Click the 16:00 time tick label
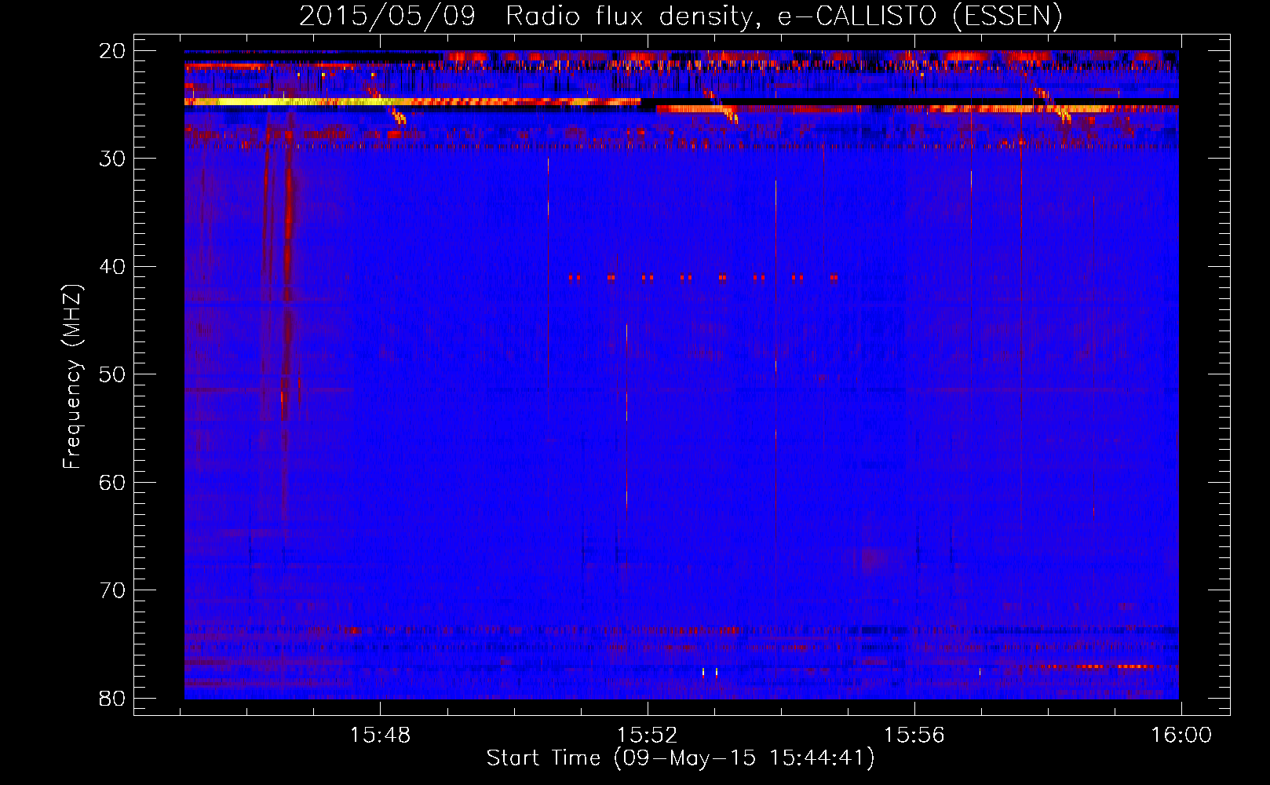The height and width of the screenshot is (785, 1270). (1181, 736)
